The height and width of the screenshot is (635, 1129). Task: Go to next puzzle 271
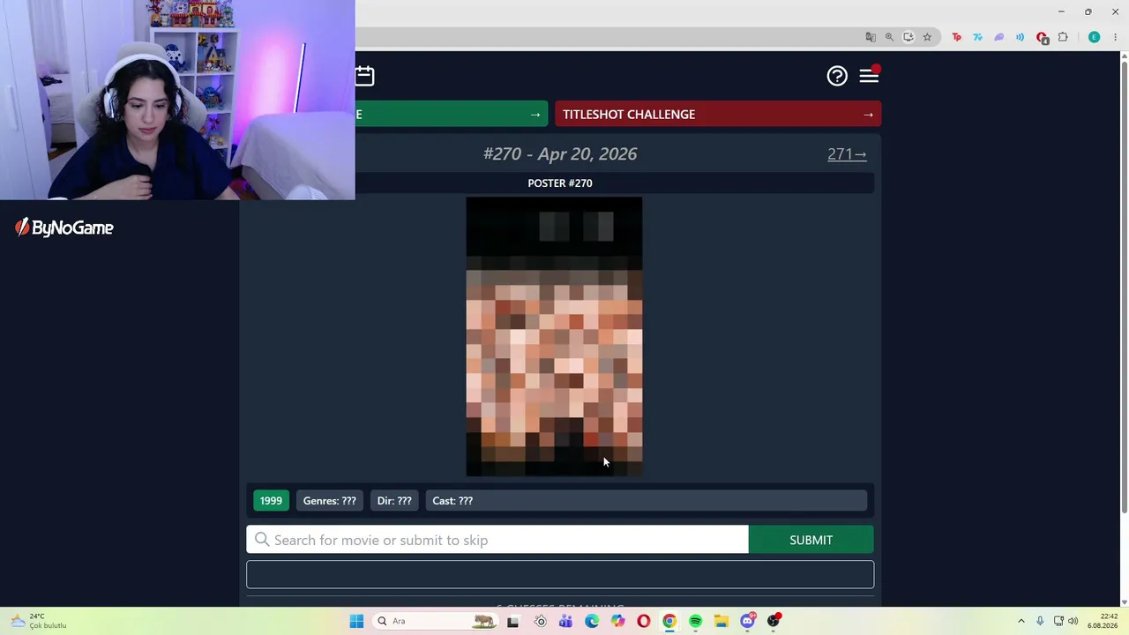(847, 154)
